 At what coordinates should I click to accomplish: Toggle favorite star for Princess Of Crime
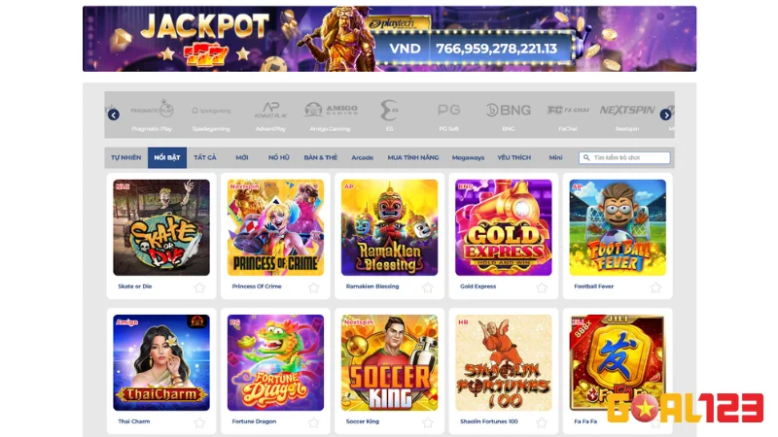pos(313,287)
